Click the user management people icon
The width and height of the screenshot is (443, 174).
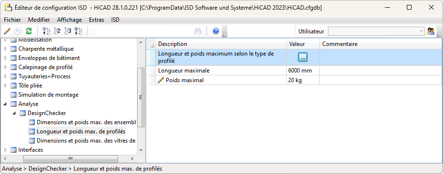tap(430, 31)
